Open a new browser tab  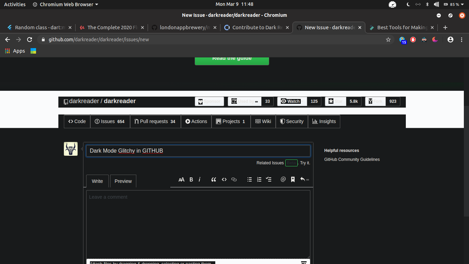[x=445, y=27]
